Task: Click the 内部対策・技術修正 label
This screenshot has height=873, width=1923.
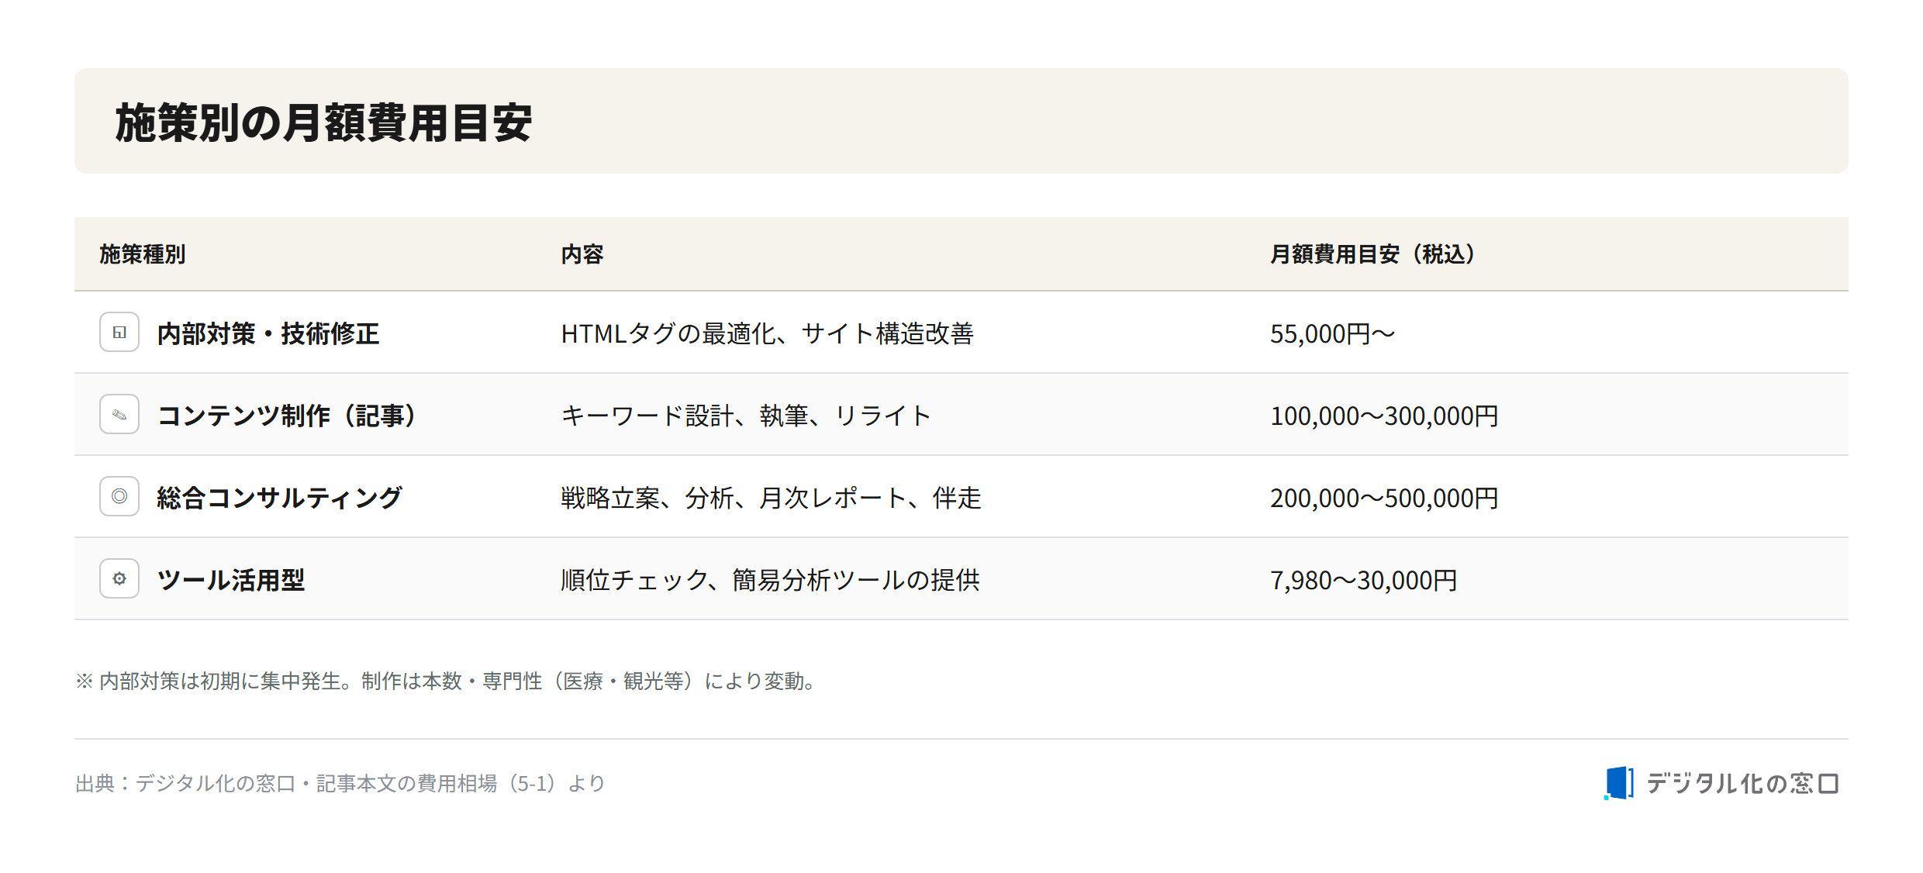Action: point(268,333)
